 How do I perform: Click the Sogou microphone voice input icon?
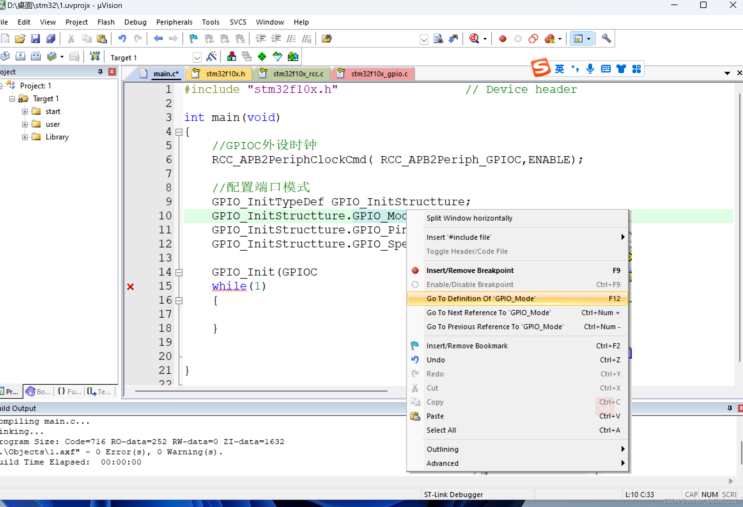coord(590,69)
